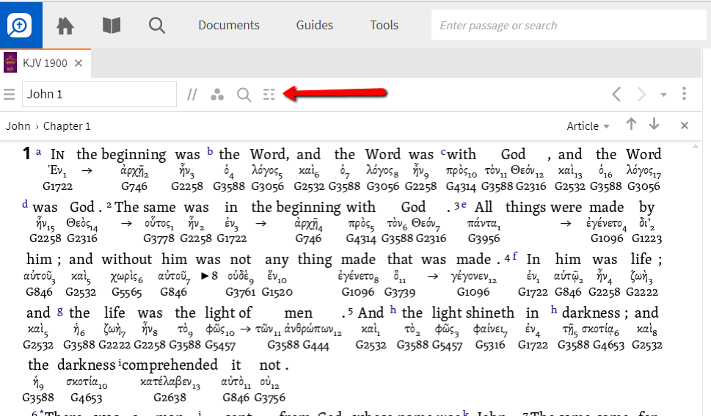The width and height of the screenshot is (711, 416).
Task: Click the word 'without' in verse 3
Action: tap(126, 260)
